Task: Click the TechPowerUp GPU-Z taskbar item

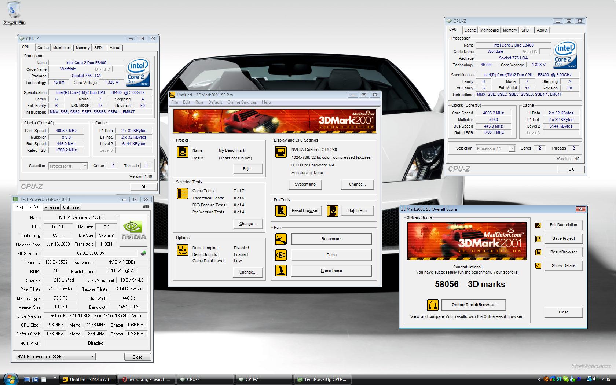Action: [x=322, y=379]
